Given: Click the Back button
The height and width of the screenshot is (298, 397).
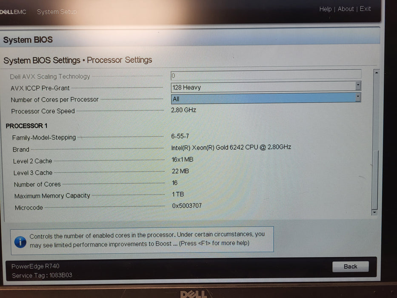Looking at the screenshot, I should click(x=351, y=266).
